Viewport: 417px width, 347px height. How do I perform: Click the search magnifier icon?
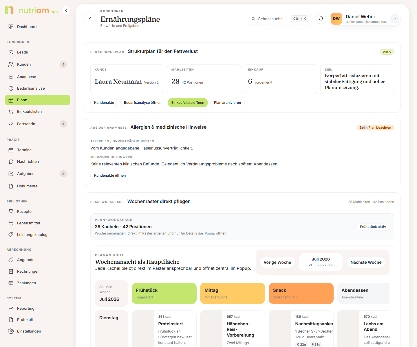click(x=253, y=19)
